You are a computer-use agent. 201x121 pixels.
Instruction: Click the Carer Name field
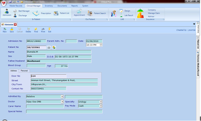45,106
